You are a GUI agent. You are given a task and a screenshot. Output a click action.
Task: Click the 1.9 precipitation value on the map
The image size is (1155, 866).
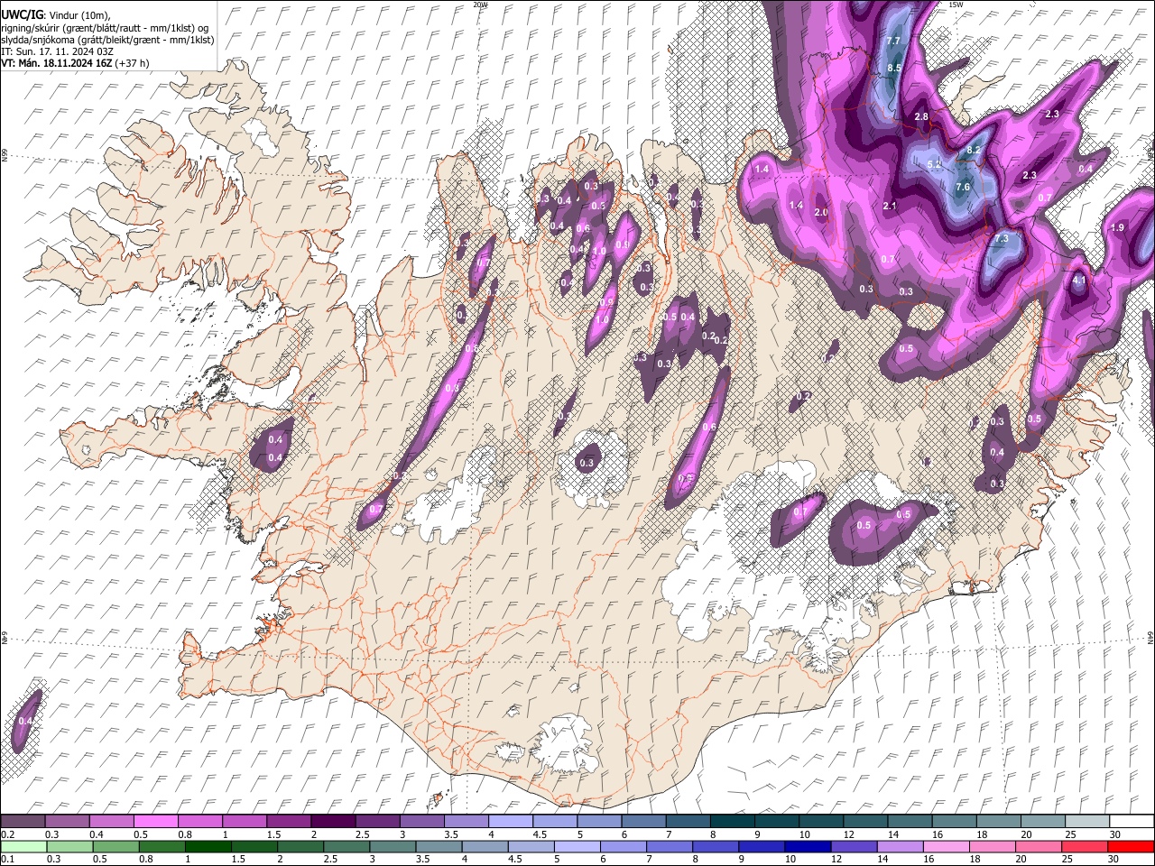1117,227
